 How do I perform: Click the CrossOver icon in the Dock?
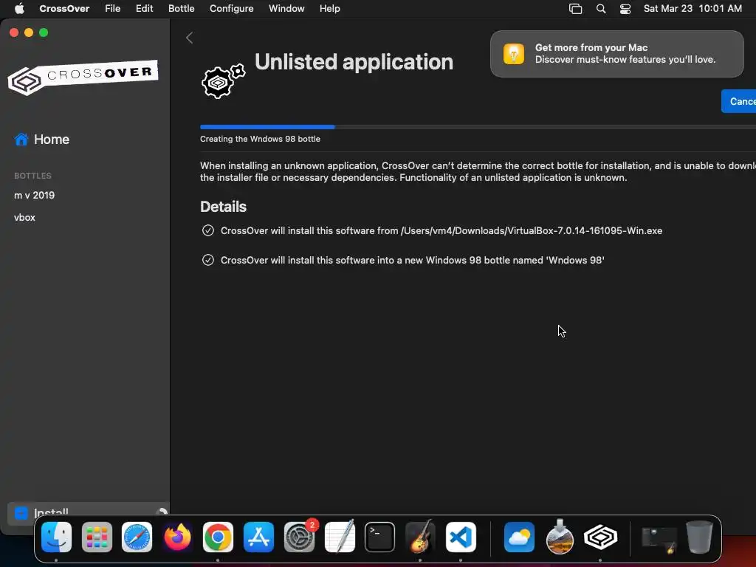pyautogui.click(x=600, y=537)
